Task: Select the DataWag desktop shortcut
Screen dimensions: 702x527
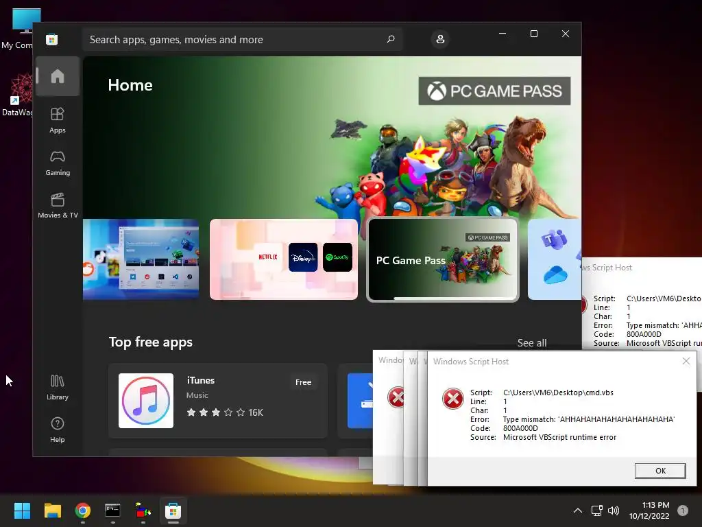Action: click(x=18, y=95)
